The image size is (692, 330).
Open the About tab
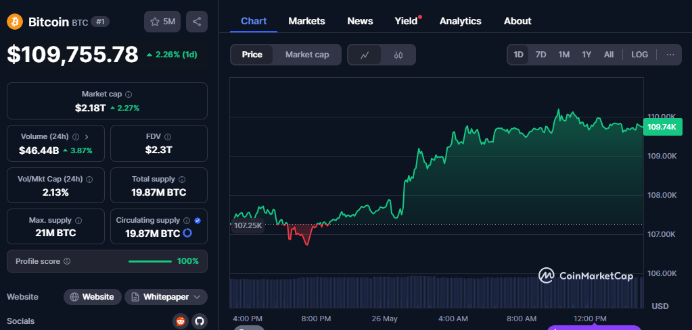[x=517, y=21]
